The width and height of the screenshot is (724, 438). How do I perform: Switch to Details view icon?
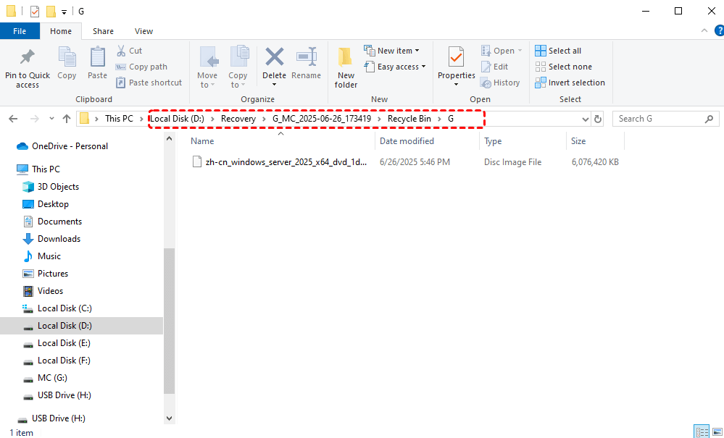coord(702,432)
